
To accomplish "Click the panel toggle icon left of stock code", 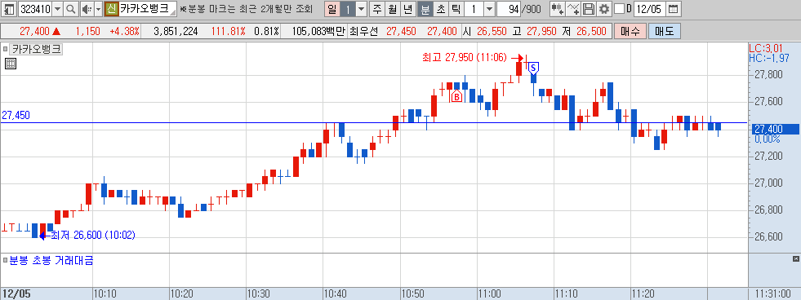I will (9, 9).
